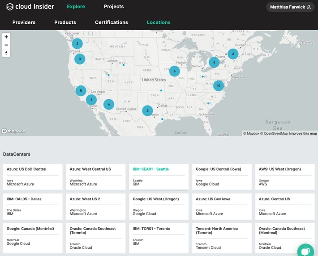Open the Products tab
Screen dimensions: 318x256
[x=65, y=22]
